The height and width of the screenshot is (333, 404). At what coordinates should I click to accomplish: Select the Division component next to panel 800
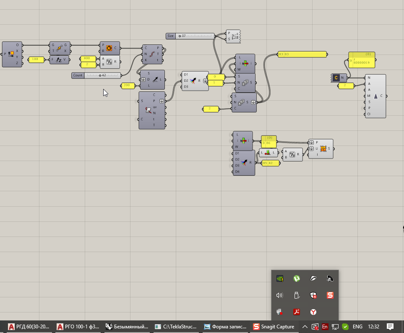coord(109,62)
